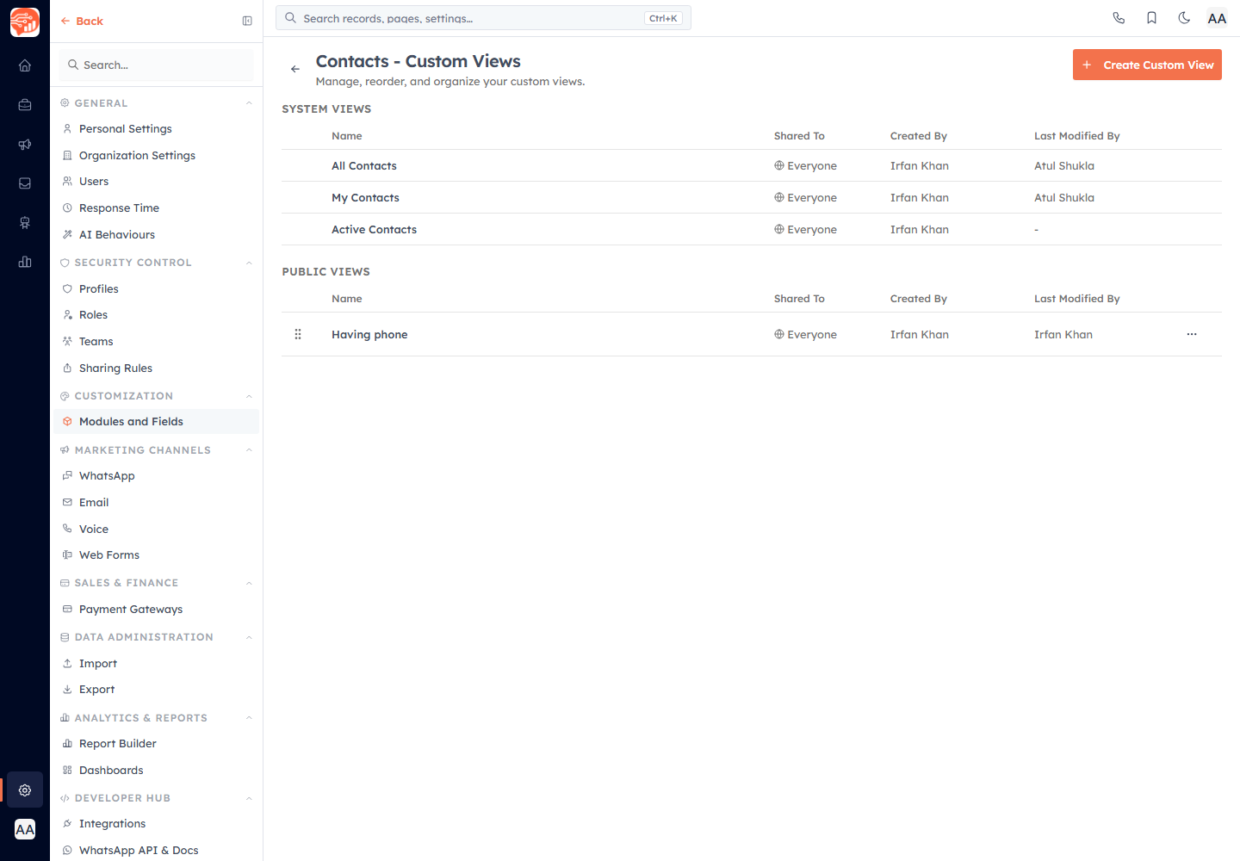1240x861 pixels.
Task: Collapse the SALES & FINANCE section
Action: coord(249,583)
